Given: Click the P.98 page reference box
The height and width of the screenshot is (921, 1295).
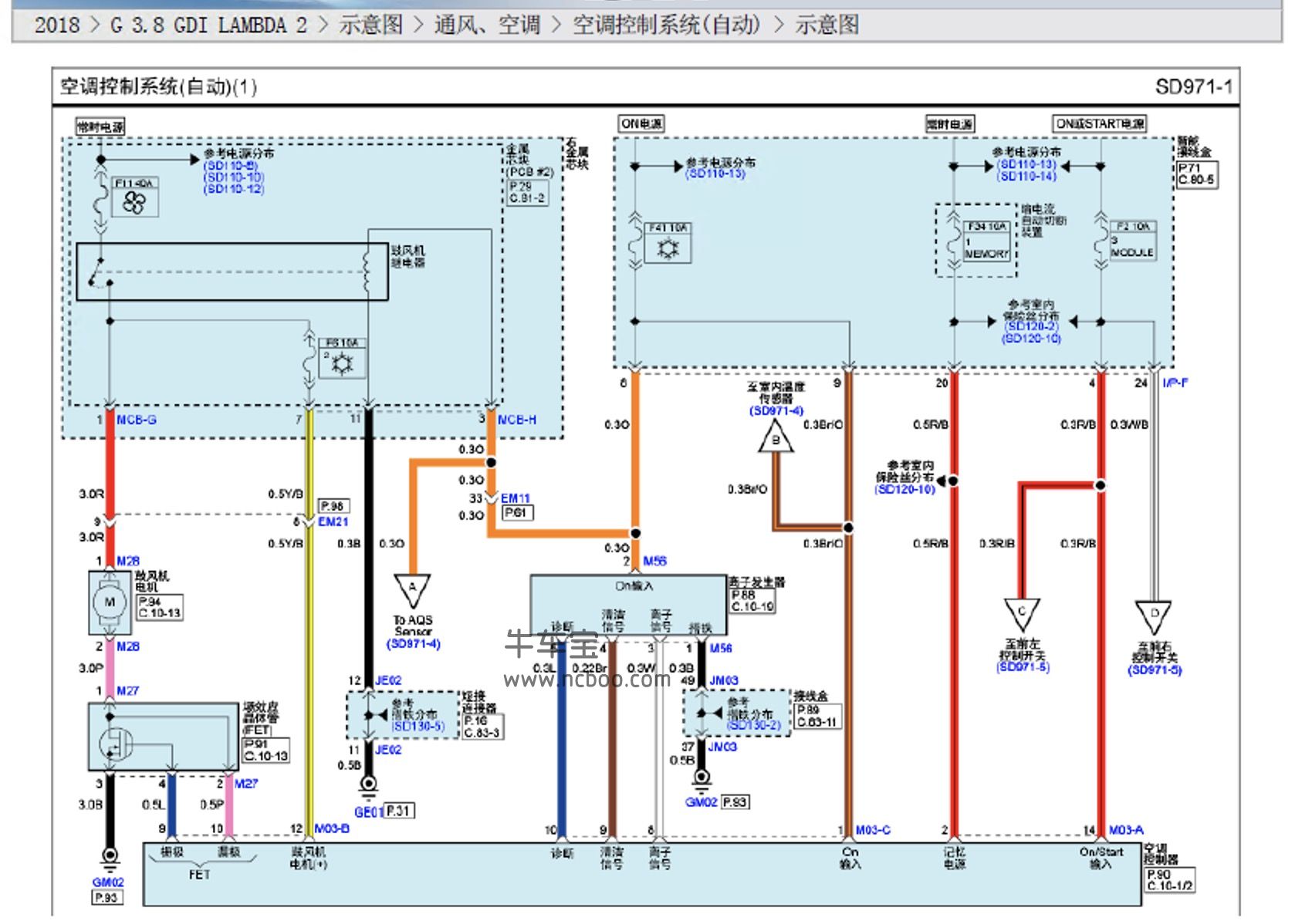Looking at the screenshot, I should 333,506.
